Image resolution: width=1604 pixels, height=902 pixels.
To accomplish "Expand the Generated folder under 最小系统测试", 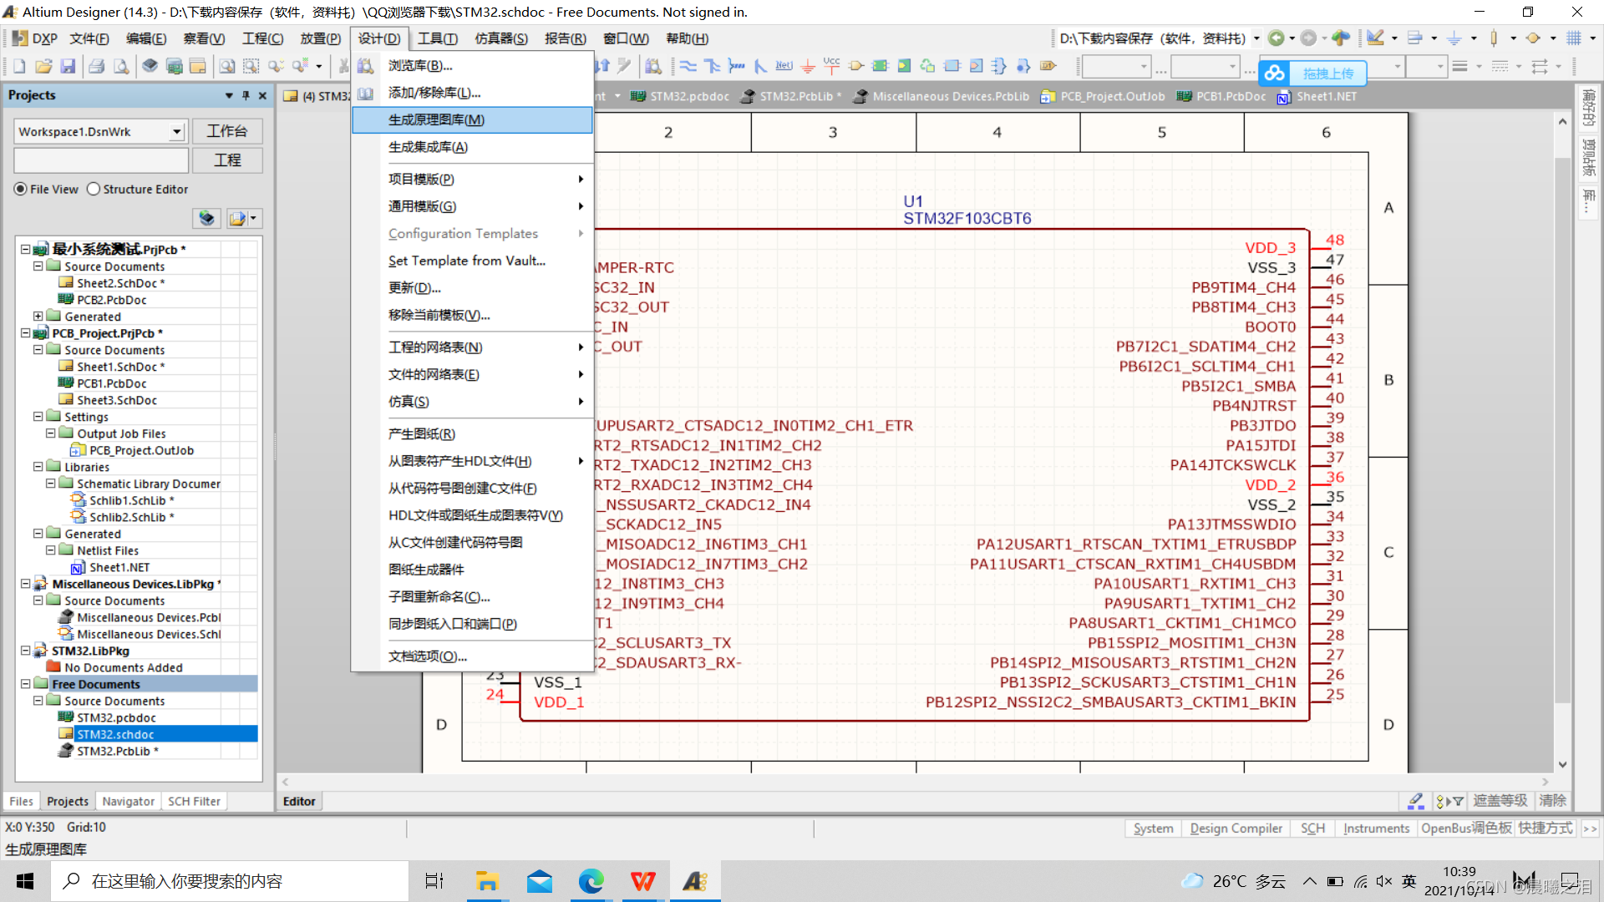I will tap(38, 317).
